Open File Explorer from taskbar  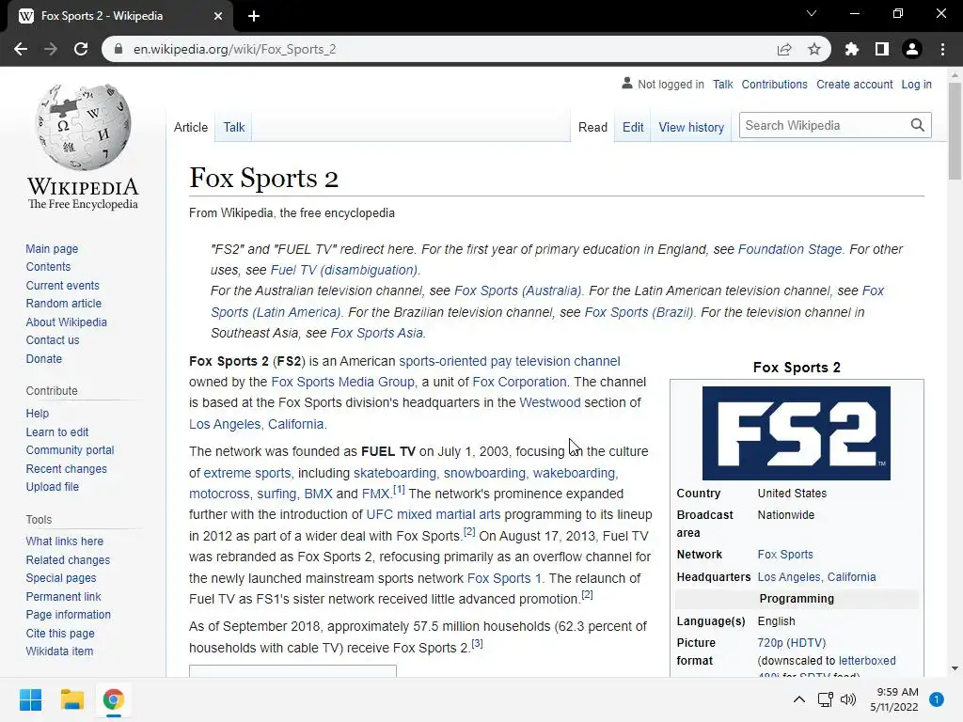(x=71, y=699)
